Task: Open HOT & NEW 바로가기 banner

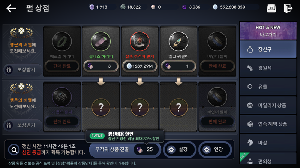Action: [268, 31]
